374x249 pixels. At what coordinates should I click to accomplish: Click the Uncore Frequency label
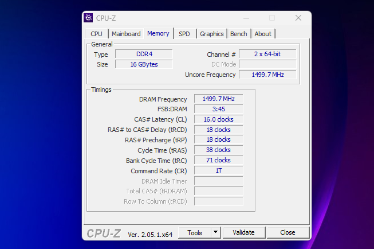[x=210, y=75]
